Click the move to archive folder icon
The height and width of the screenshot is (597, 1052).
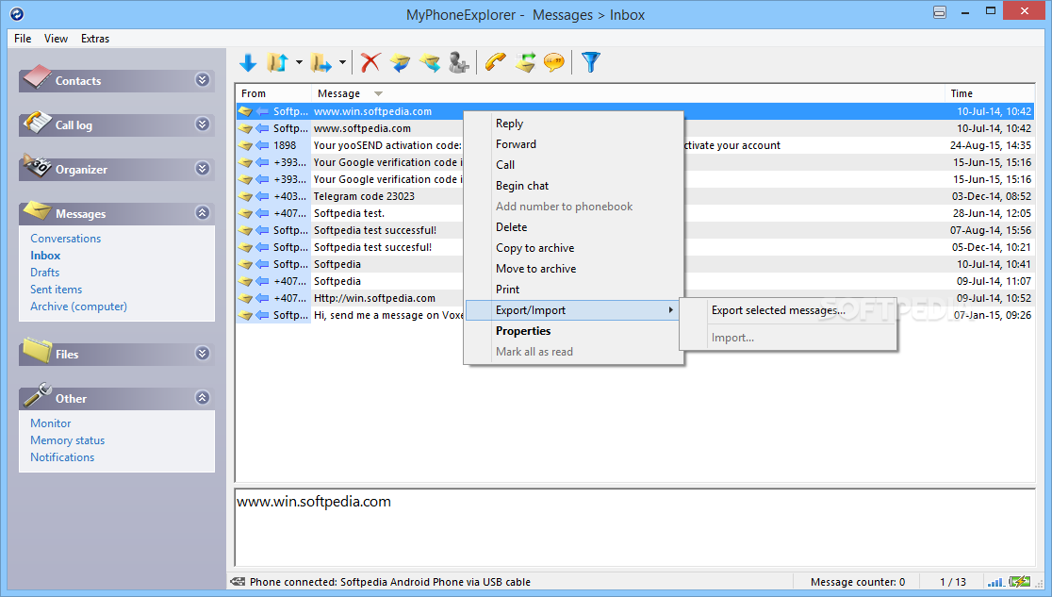321,63
